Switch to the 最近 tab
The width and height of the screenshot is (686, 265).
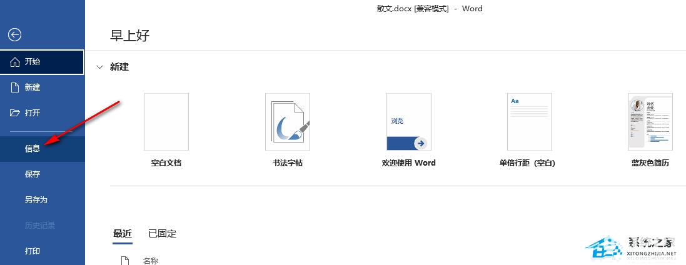(x=123, y=234)
